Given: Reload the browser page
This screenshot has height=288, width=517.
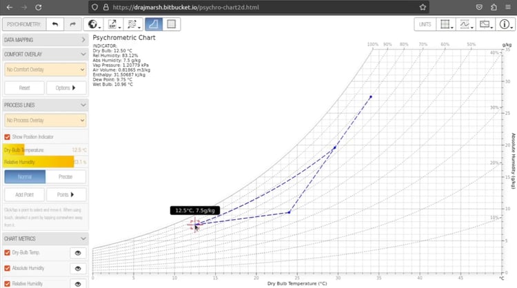Looking at the screenshot, I should 39,8.
